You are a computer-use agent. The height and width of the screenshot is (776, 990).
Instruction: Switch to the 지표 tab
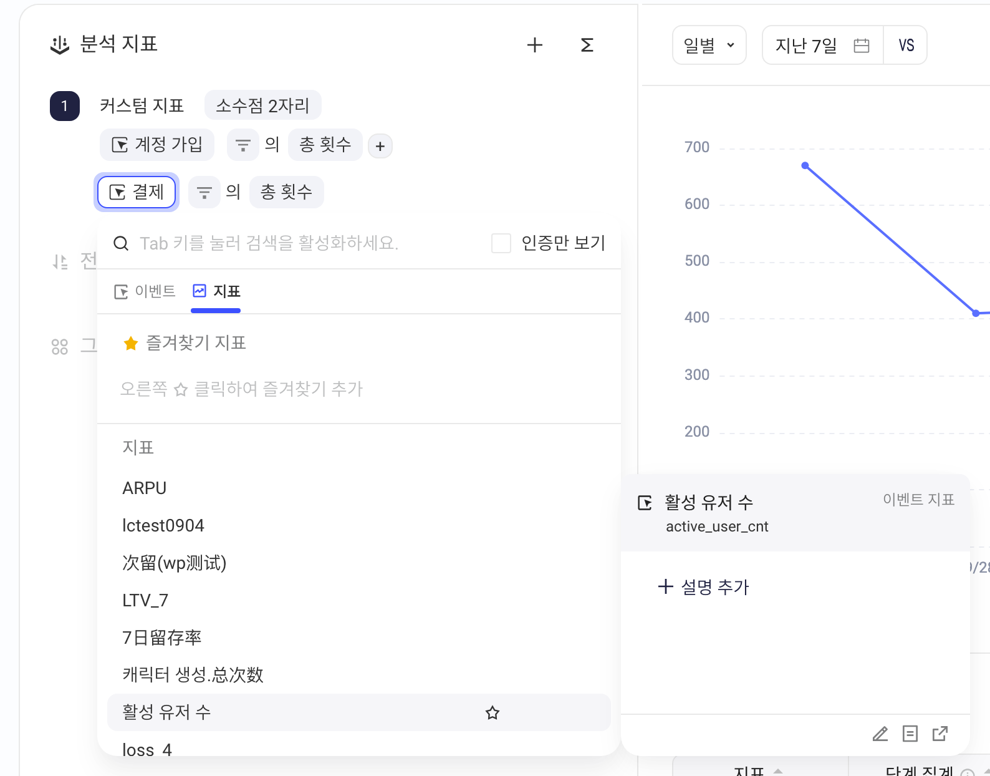(216, 291)
